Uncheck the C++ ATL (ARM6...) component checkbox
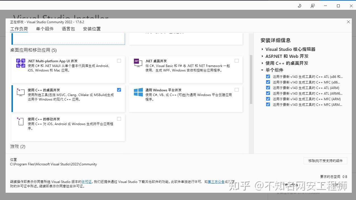This screenshot has height=200, width=356. (x=268, y=93)
